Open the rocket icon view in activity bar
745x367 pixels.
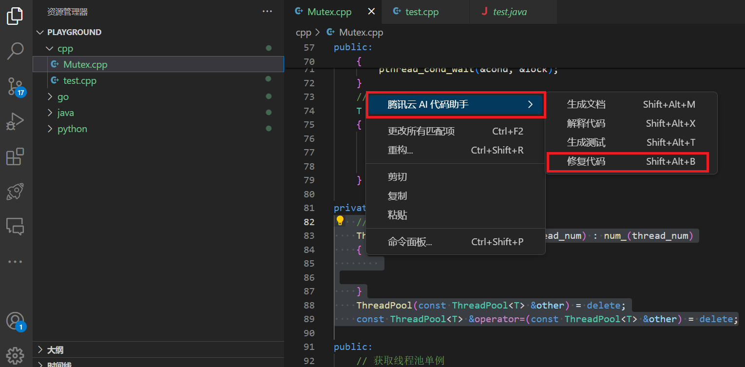(x=15, y=192)
